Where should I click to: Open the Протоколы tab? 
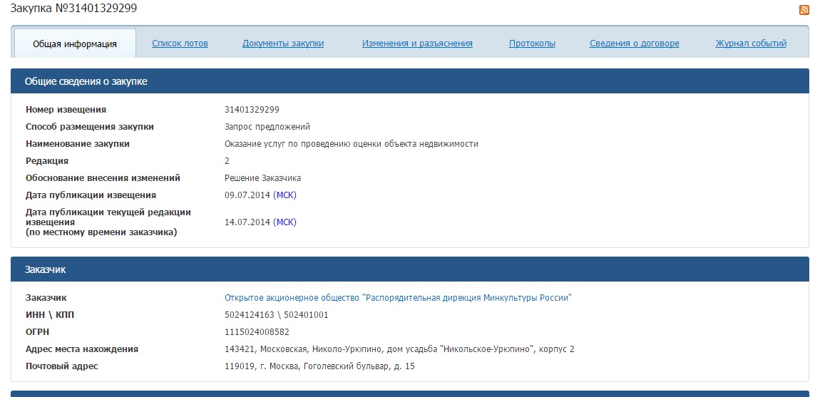tap(532, 43)
